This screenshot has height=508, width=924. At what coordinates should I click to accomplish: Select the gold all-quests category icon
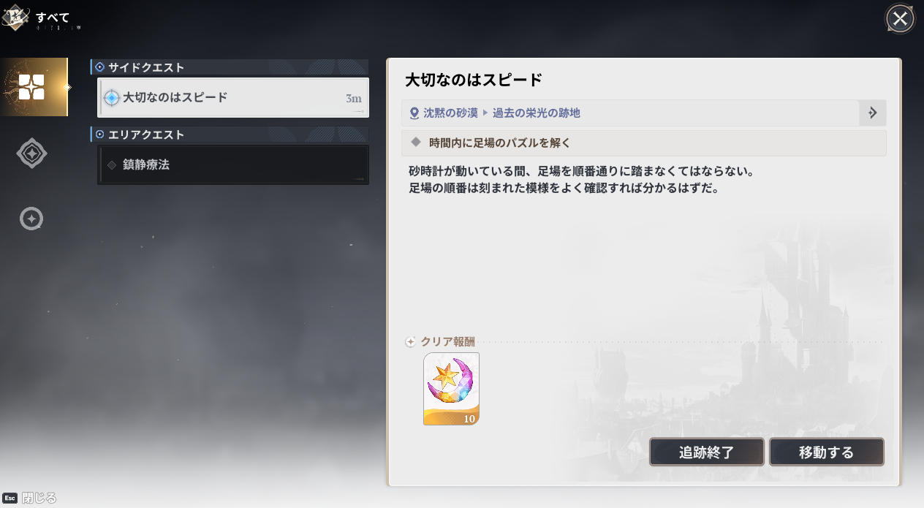tap(31, 87)
